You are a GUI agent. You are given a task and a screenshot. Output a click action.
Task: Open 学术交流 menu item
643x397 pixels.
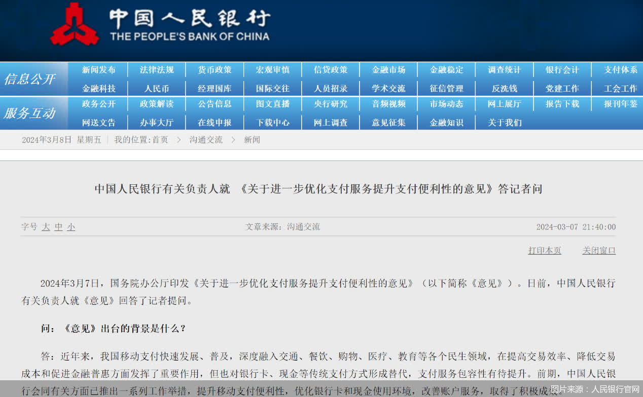pyautogui.click(x=388, y=89)
